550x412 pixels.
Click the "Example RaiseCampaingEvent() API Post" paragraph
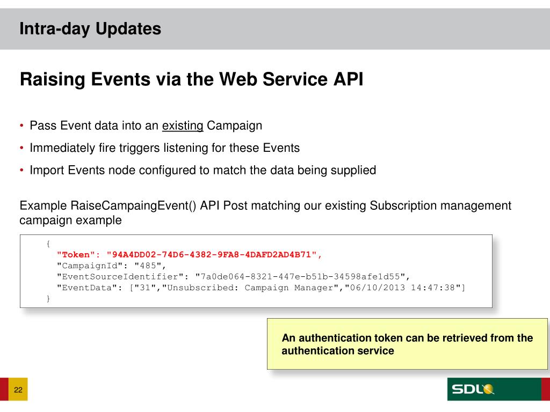coord(265,212)
